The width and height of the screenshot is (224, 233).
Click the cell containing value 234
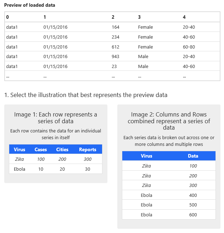(116, 37)
